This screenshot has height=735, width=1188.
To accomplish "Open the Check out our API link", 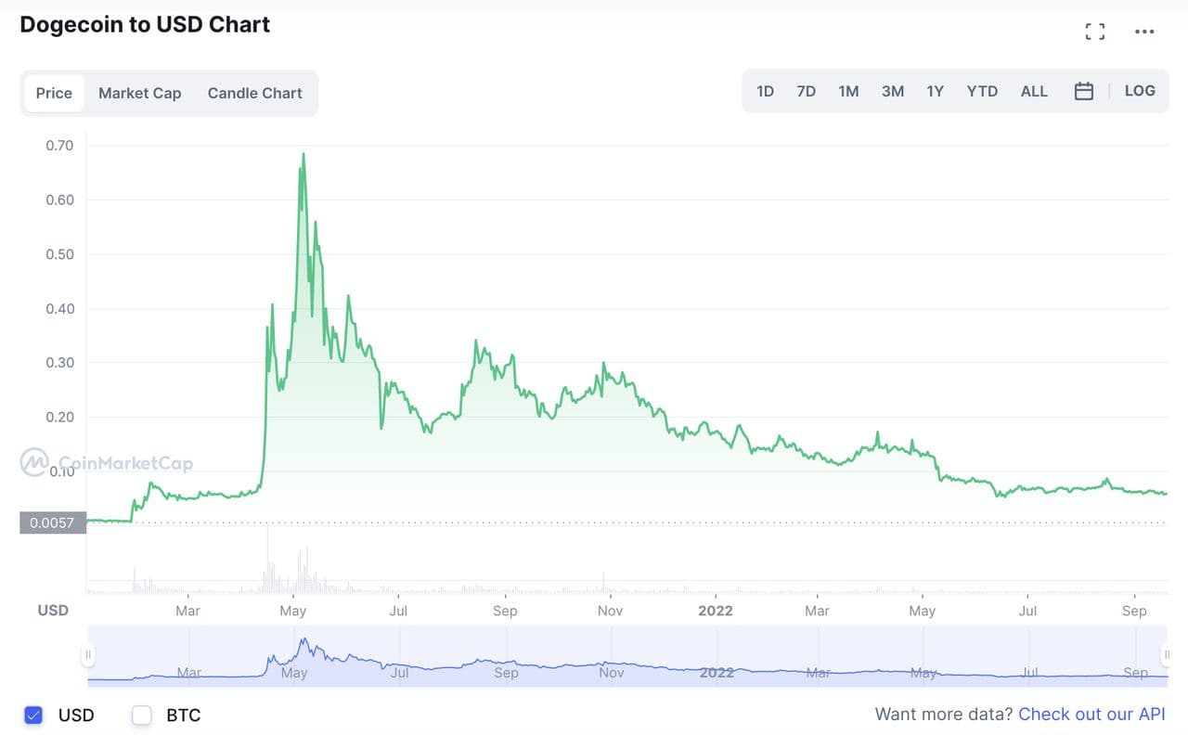I will (1091, 715).
